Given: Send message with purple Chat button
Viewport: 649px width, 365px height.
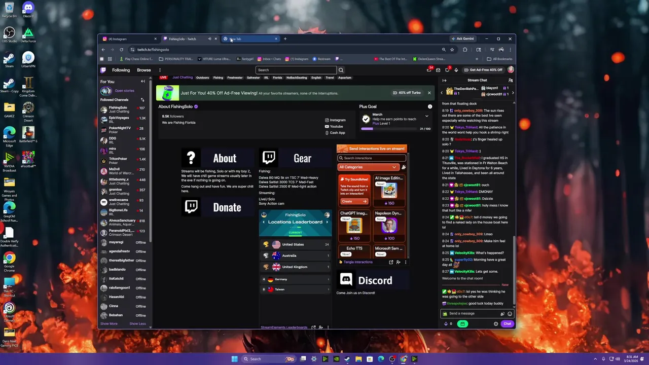Looking at the screenshot, I should pos(507,324).
